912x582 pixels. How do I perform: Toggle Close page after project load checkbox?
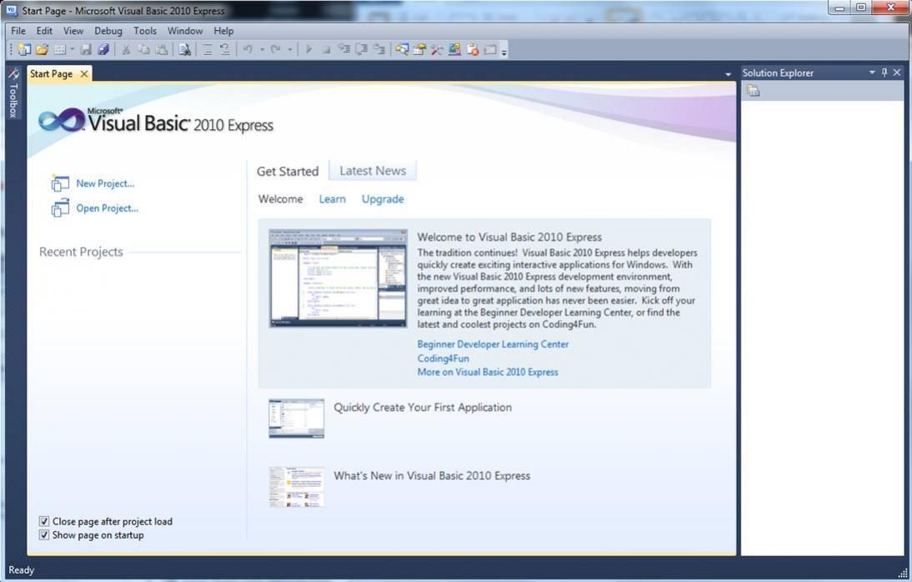43,521
